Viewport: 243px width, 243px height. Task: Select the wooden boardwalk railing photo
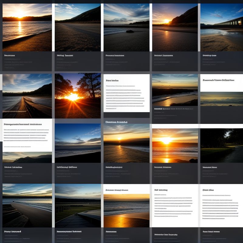(x=27, y=96)
